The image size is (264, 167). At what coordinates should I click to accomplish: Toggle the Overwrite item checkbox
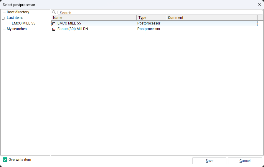pos(5,160)
